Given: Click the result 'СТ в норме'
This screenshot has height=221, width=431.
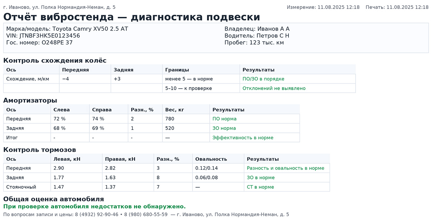Looking at the screenshot, I should click(260, 187).
